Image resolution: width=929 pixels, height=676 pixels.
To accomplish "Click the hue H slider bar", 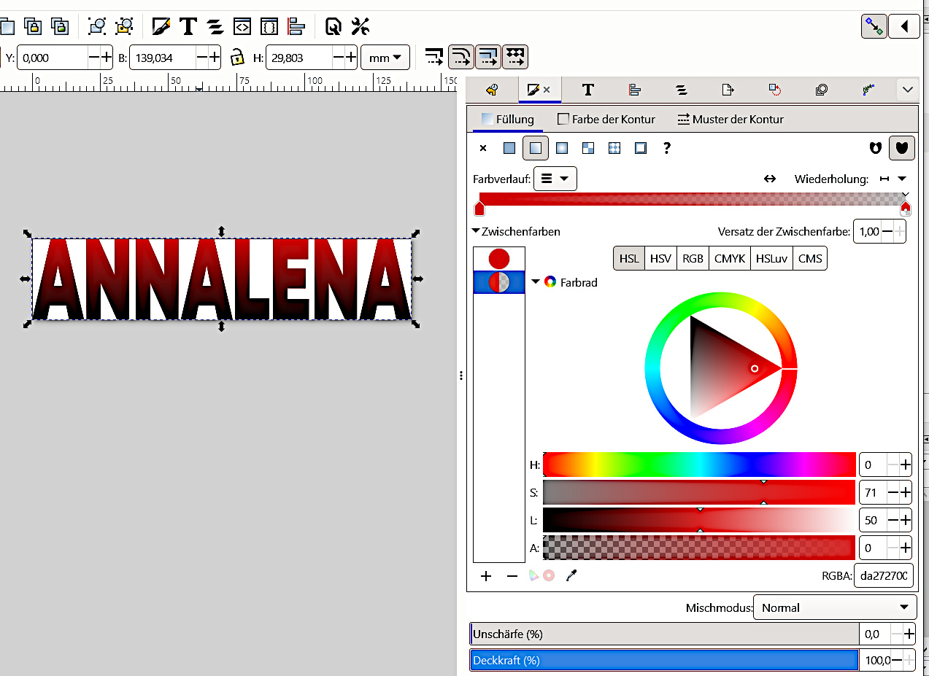I will [x=699, y=465].
